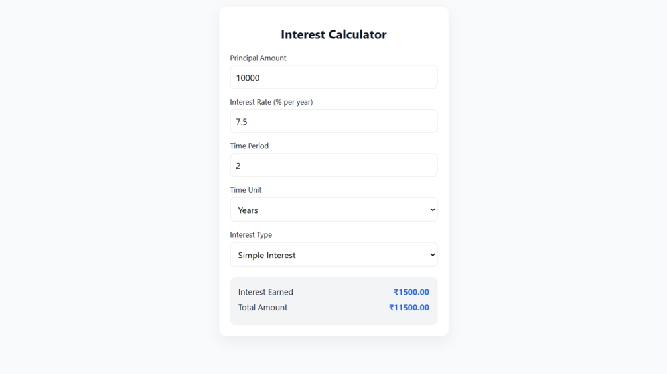Viewport: 667px width, 374px height.
Task: Click the ₹11500.00 total amount value
Action: [x=409, y=308]
